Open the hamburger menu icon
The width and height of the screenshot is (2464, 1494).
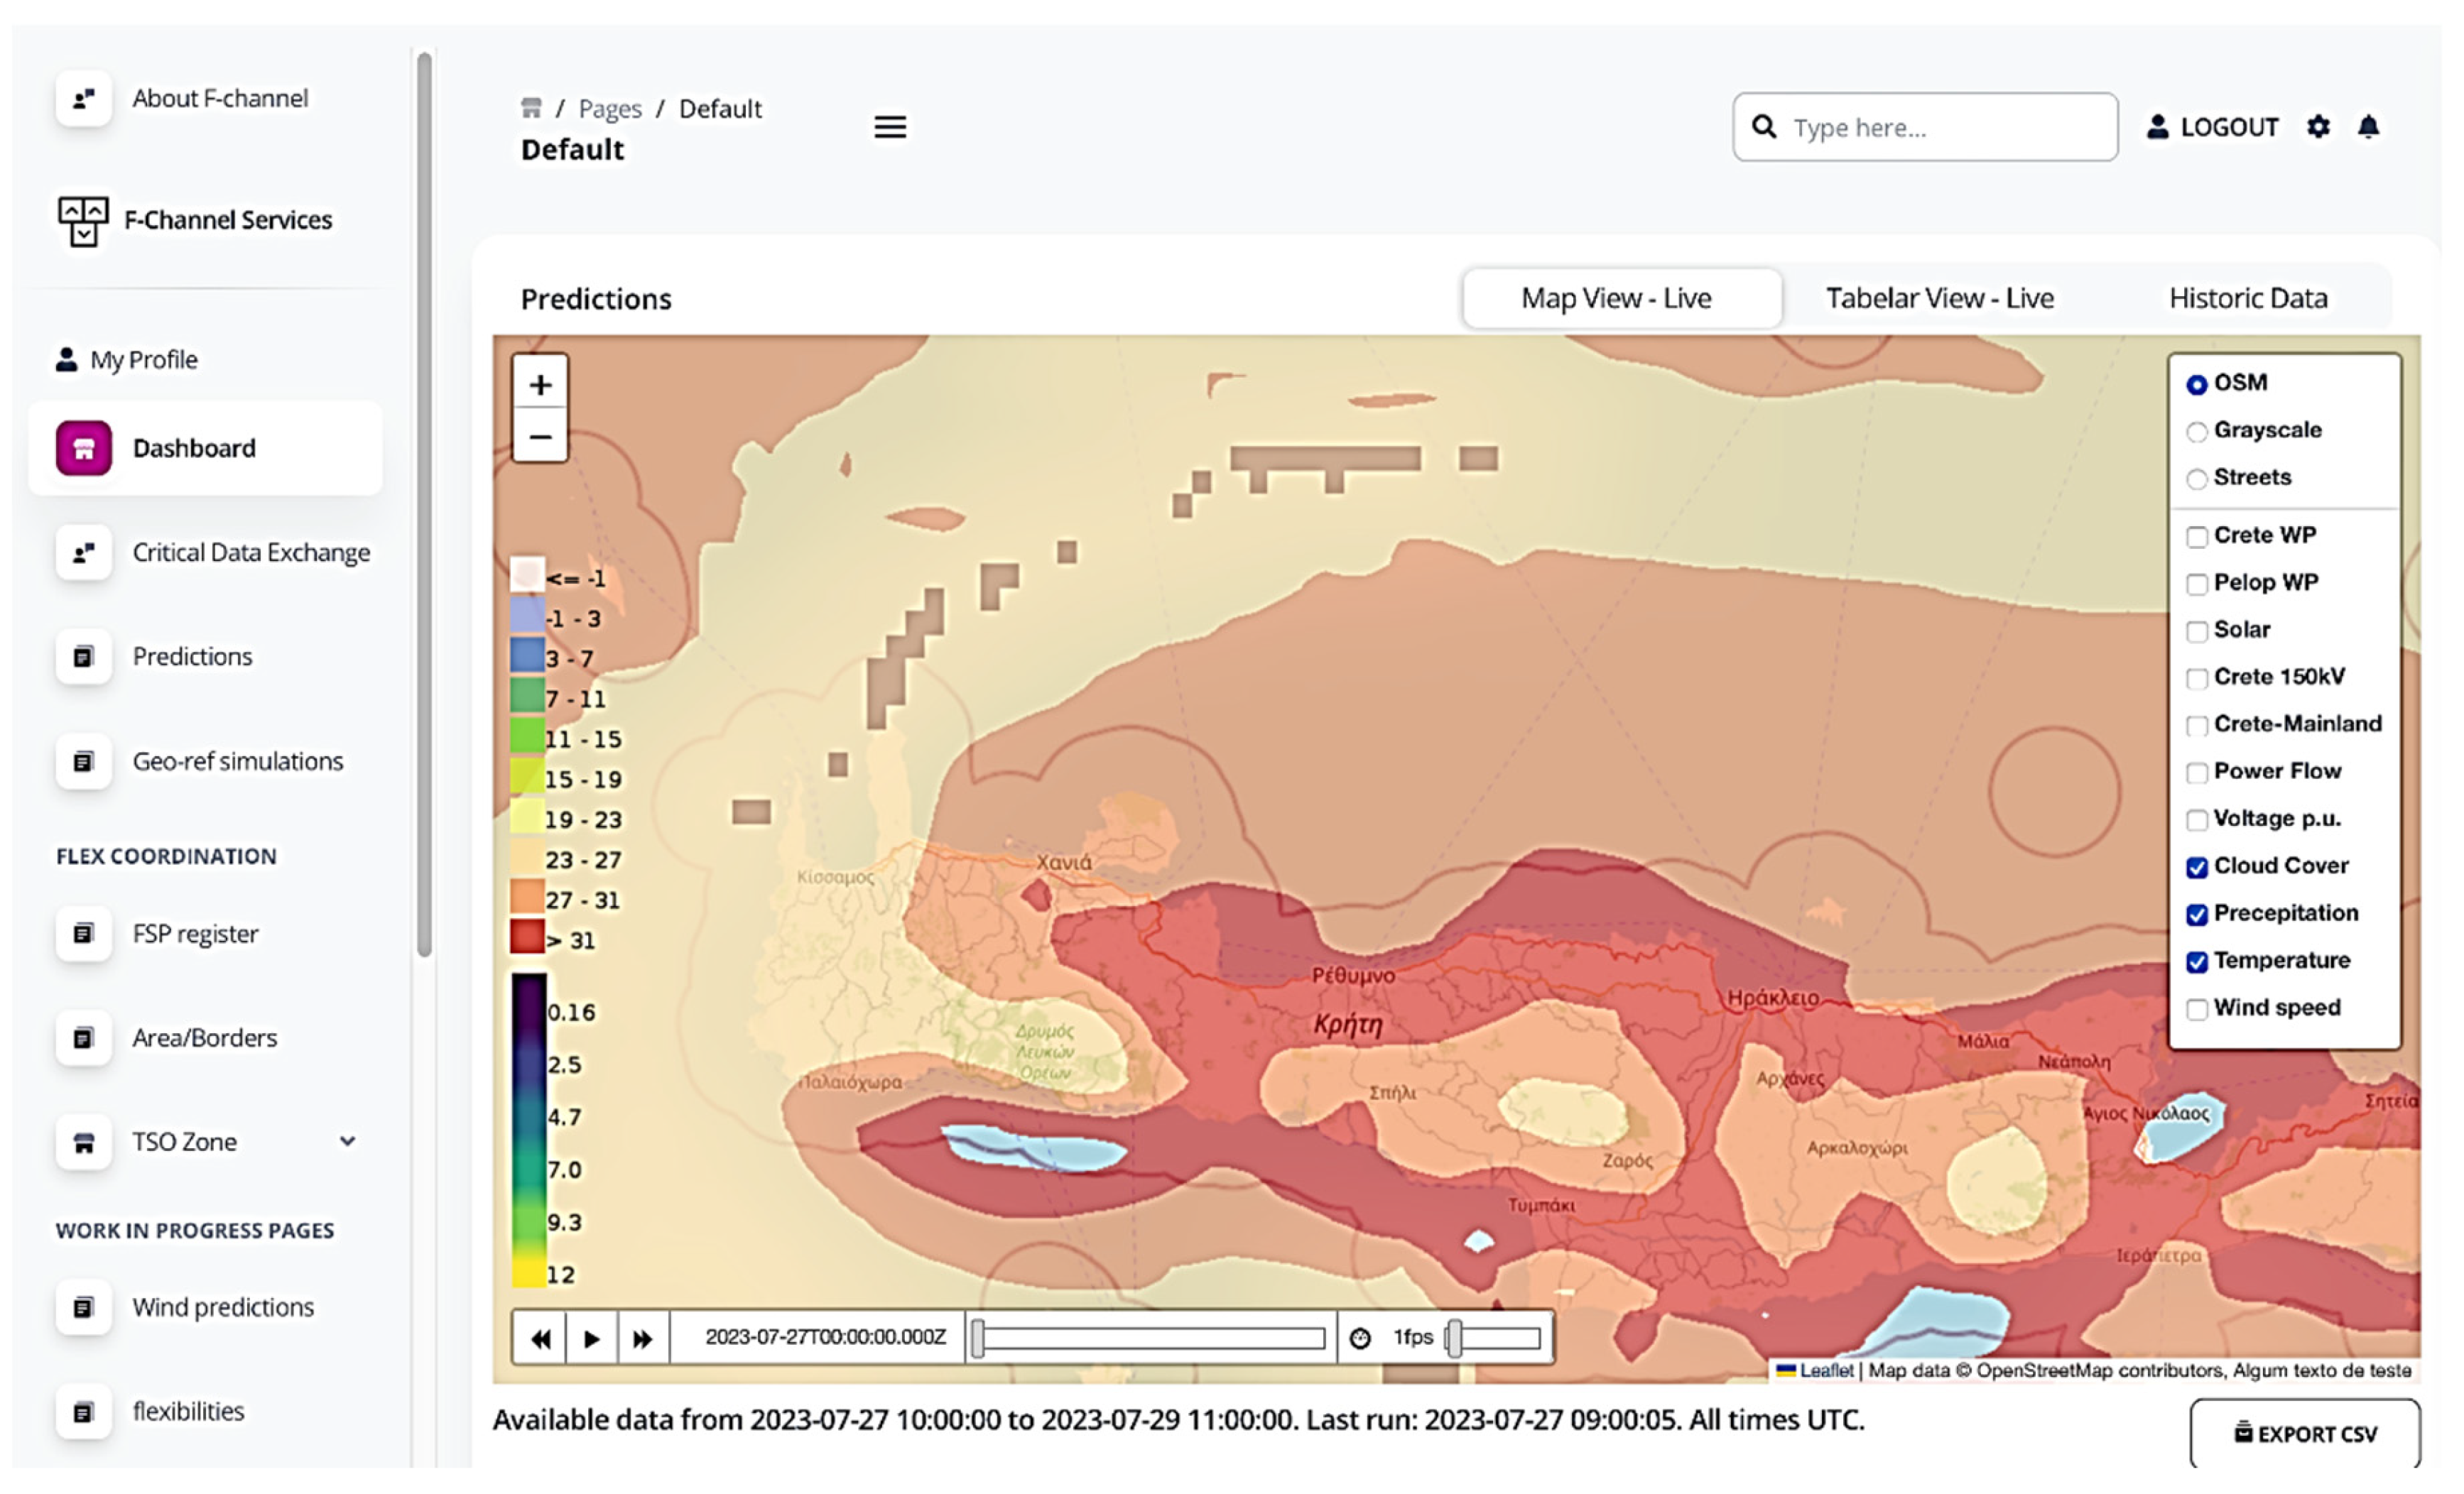(x=890, y=127)
